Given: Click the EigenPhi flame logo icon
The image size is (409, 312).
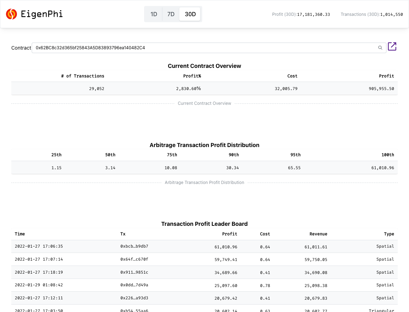Looking at the screenshot, I should point(12,14).
